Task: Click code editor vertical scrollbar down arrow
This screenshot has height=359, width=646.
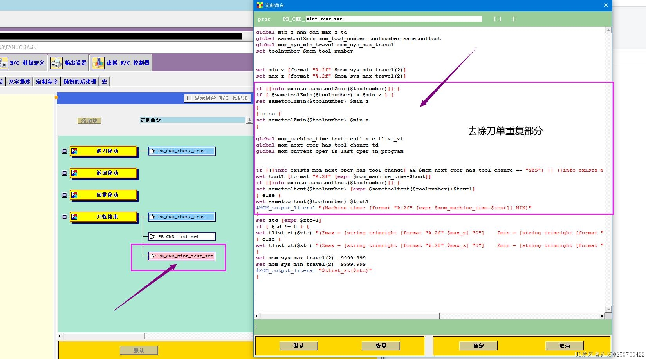Action: (x=608, y=309)
